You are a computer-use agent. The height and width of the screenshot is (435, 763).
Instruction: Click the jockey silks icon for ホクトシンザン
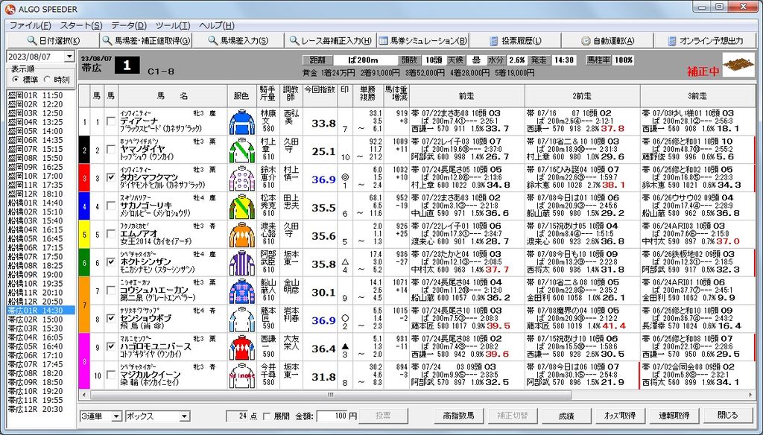pyautogui.click(x=242, y=263)
